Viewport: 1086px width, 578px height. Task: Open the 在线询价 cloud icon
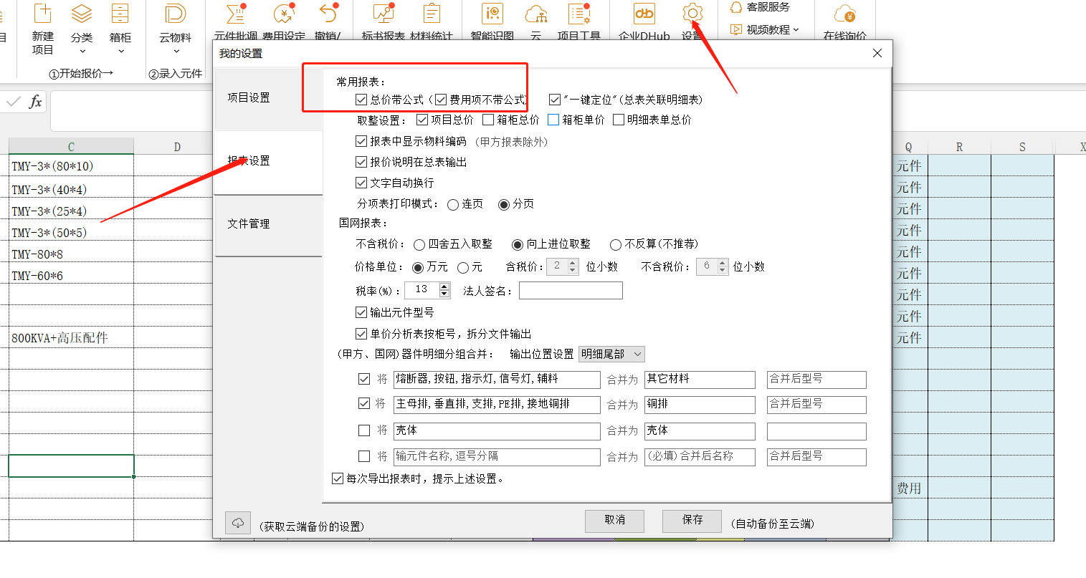pyautogui.click(x=845, y=14)
